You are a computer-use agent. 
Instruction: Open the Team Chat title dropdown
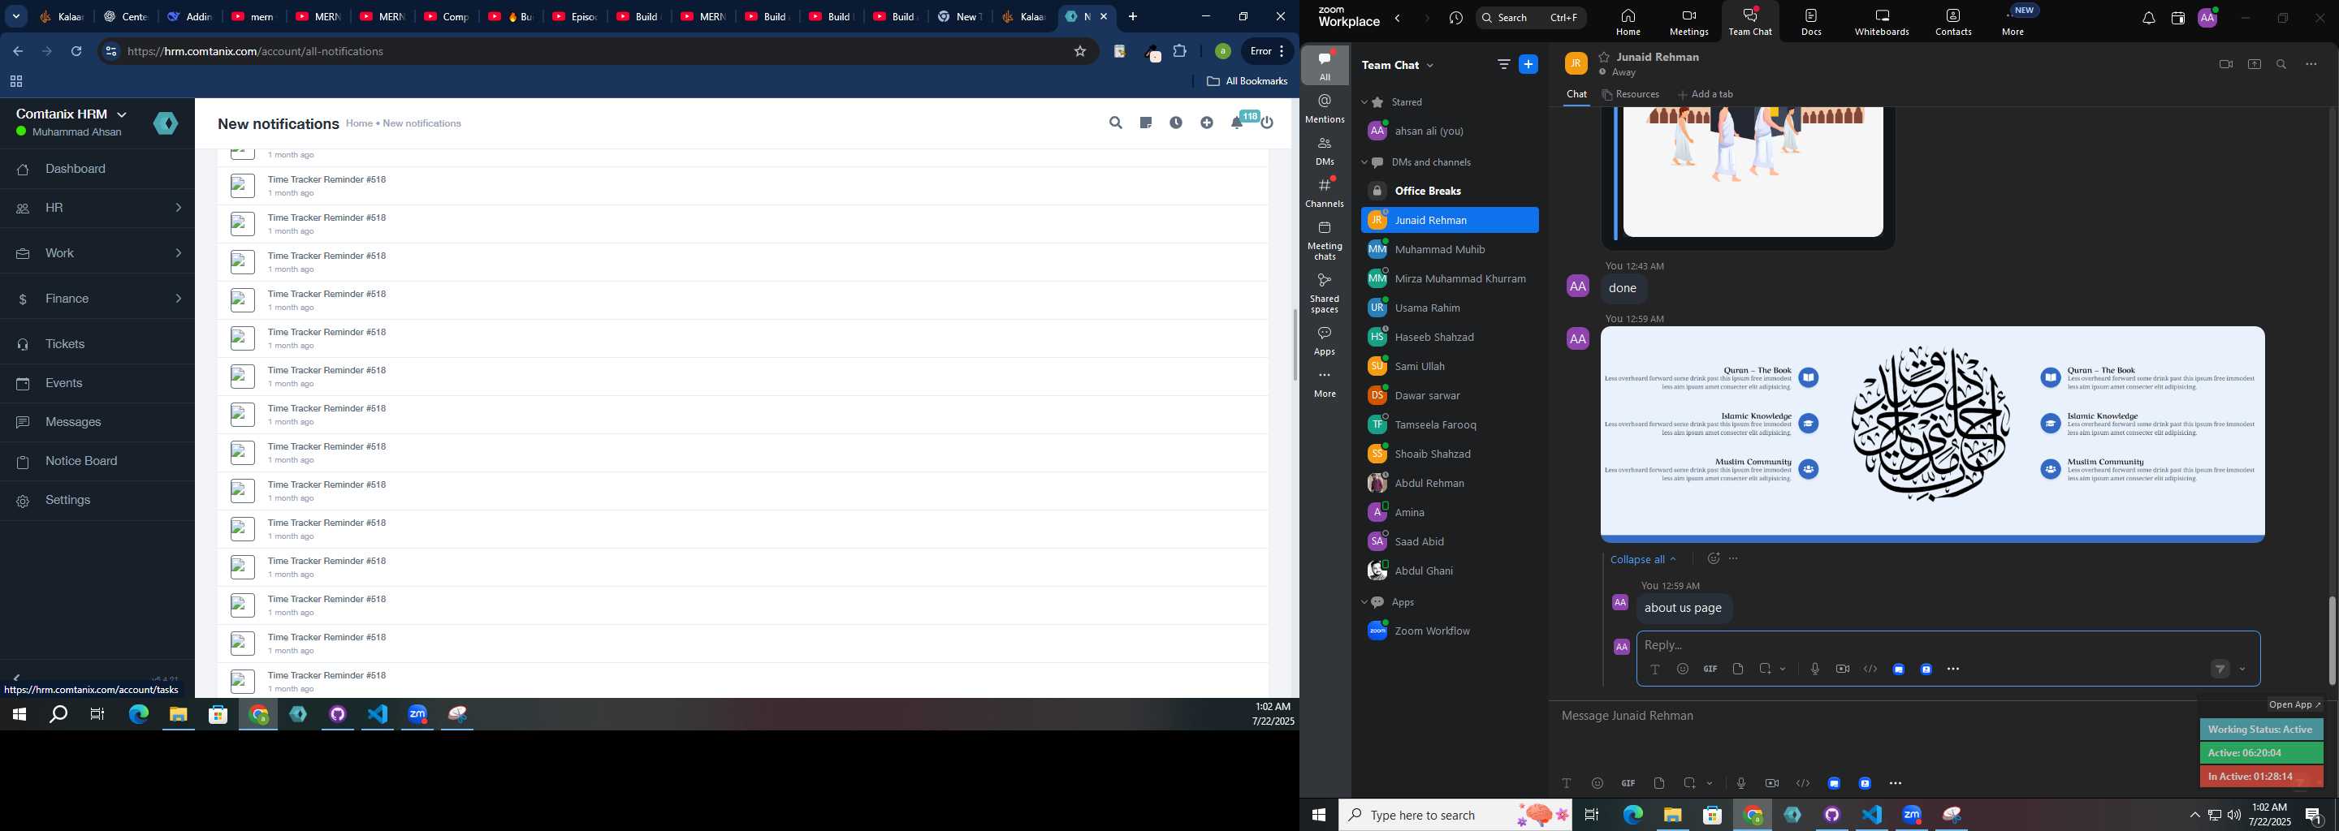(x=1431, y=65)
